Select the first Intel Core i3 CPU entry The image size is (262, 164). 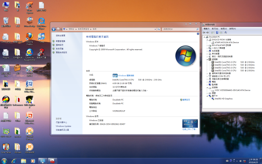(235, 62)
